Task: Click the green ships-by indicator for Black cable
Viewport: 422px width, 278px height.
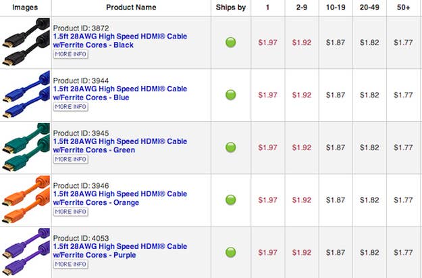Action: click(x=231, y=43)
